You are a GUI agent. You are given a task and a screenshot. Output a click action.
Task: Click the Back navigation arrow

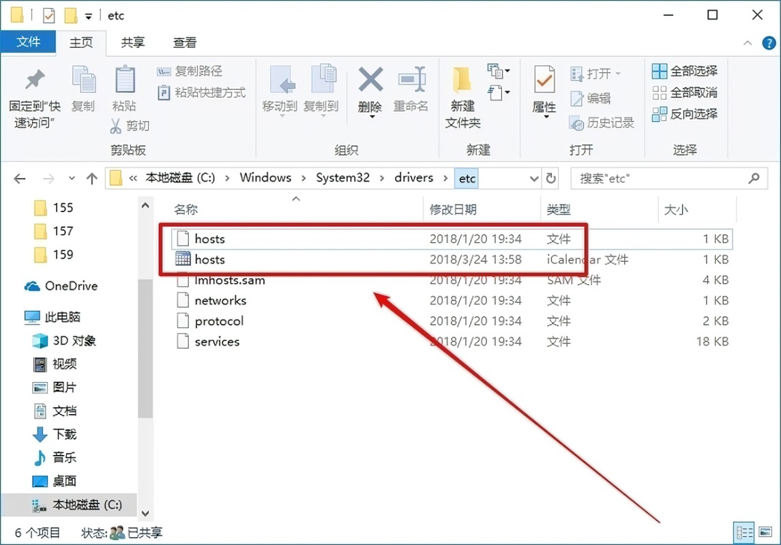point(19,178)
